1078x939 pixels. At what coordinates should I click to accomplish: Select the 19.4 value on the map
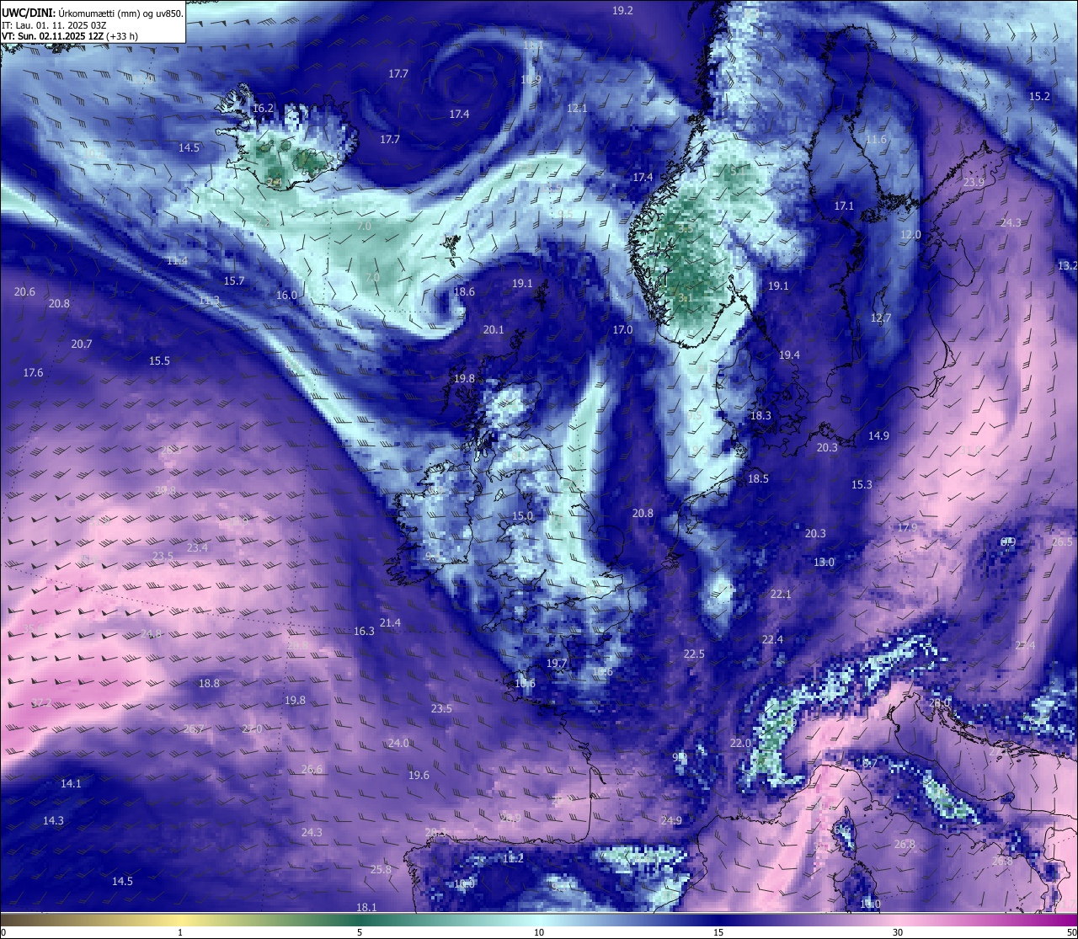click(x=789, y=355)
